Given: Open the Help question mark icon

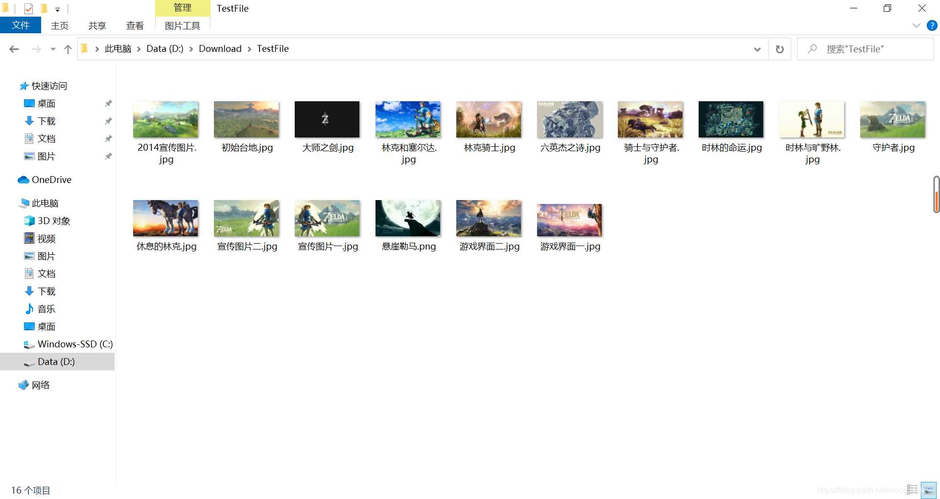Looking at the screenshot, I should [x=932, y=25].
